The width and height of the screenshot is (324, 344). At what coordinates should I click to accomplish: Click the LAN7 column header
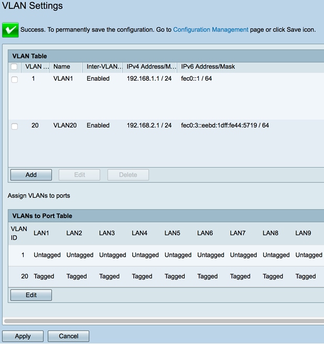238,233
